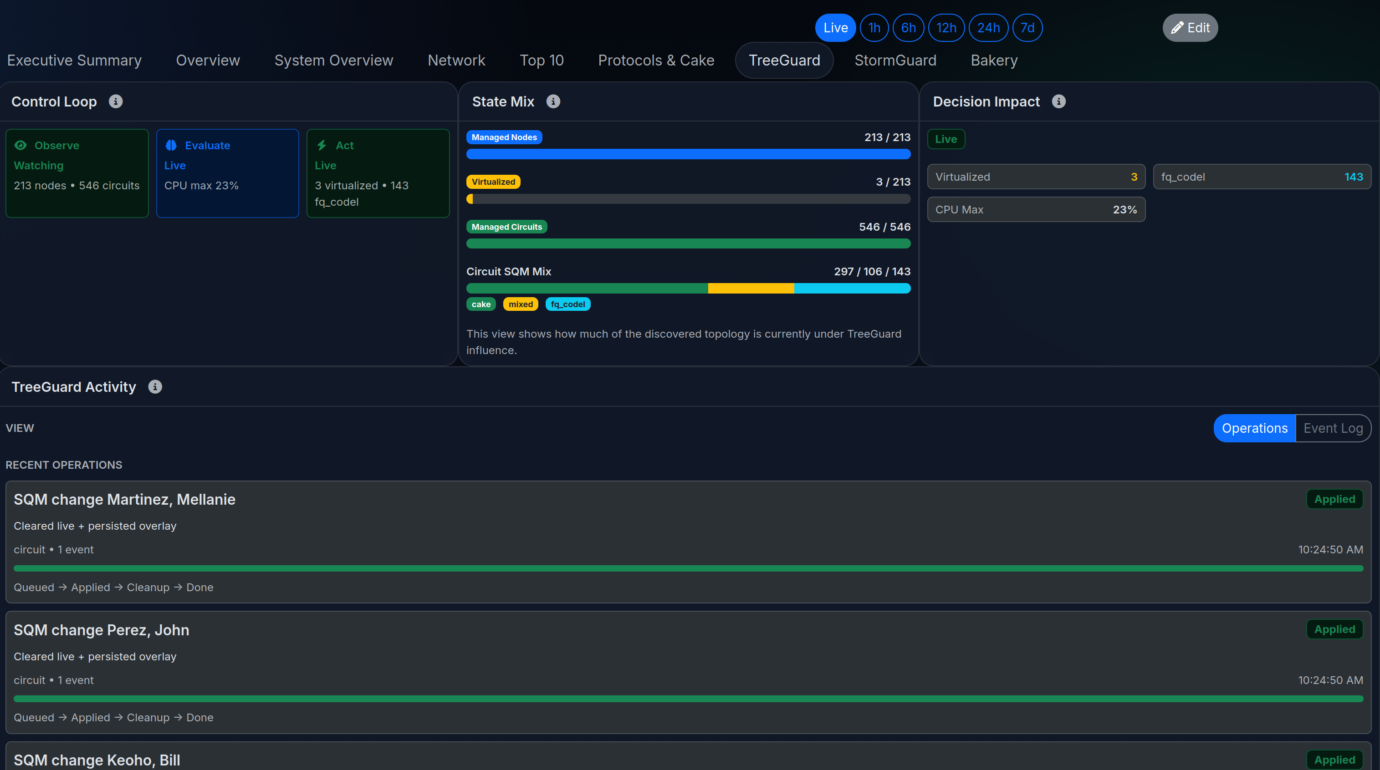Click the Virtualized progress bar
The width and height of the screenshot is (1380, 770).
tap(688, 199)
